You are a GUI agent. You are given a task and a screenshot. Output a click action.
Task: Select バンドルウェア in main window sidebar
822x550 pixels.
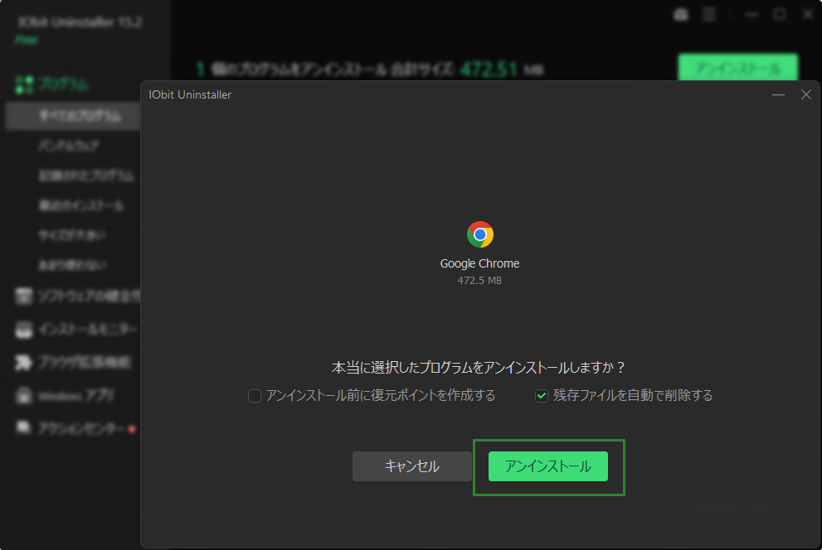(69, 146)
